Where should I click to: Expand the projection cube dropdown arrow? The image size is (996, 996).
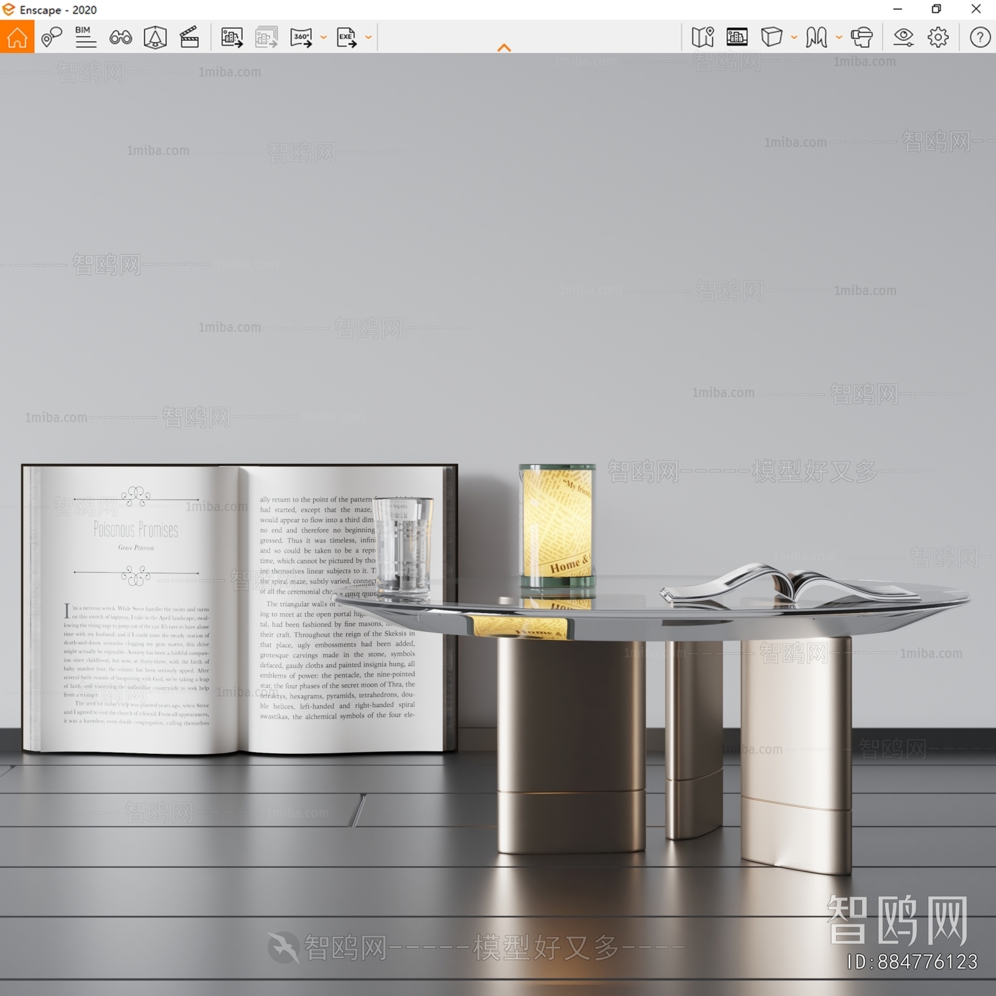794,37
